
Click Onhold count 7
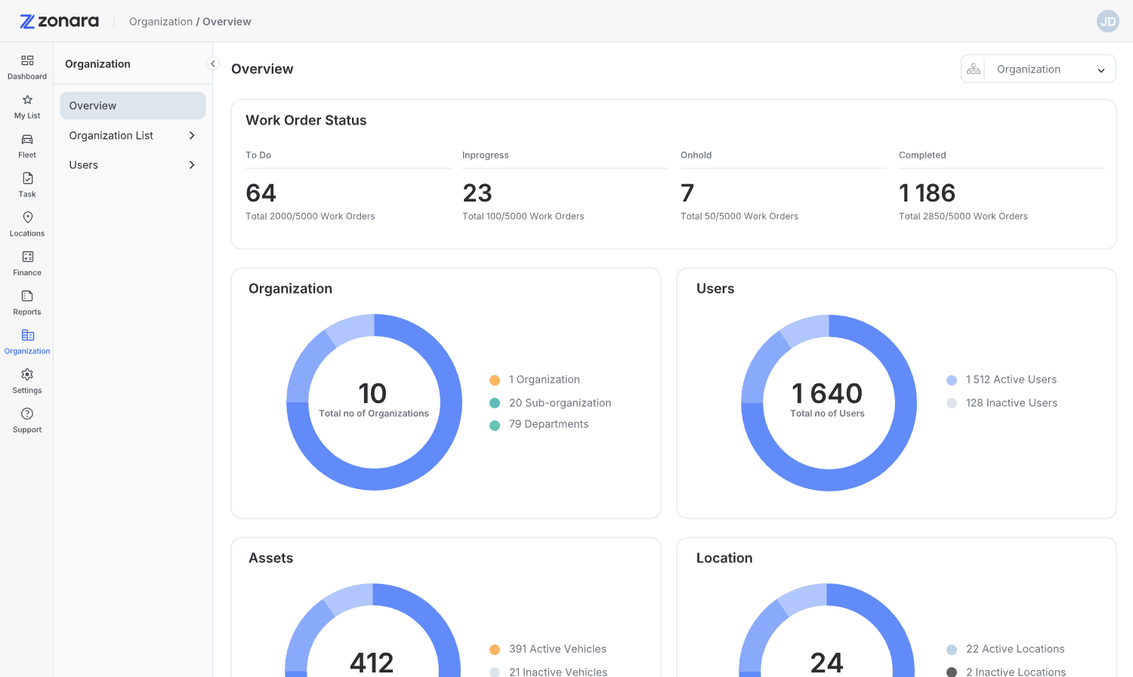tap(687, 193)
